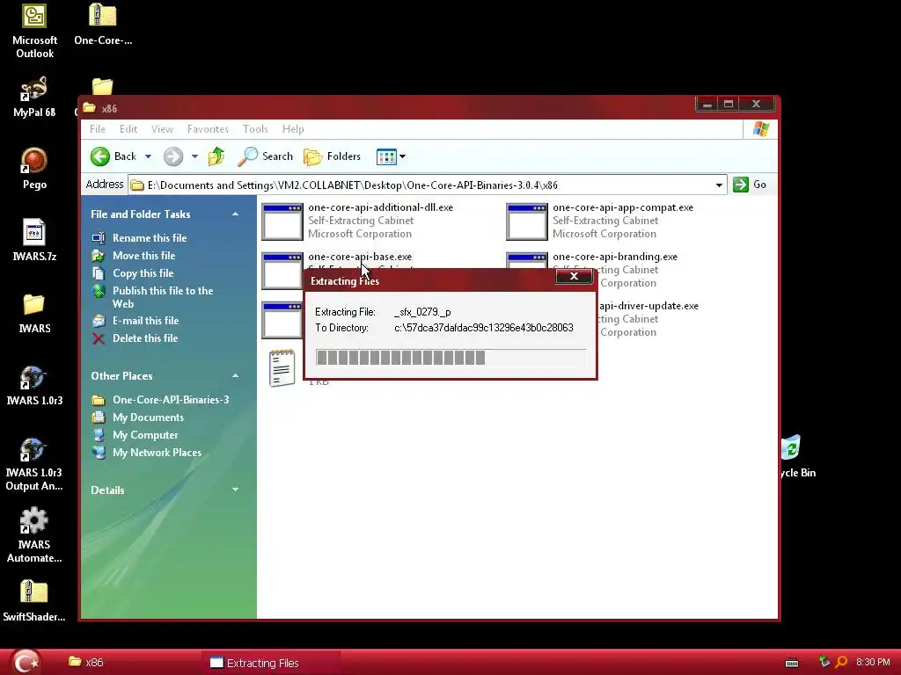Screen dimensions: 901x675
Task: Select the text document file icon
Action: pos(282,368)
